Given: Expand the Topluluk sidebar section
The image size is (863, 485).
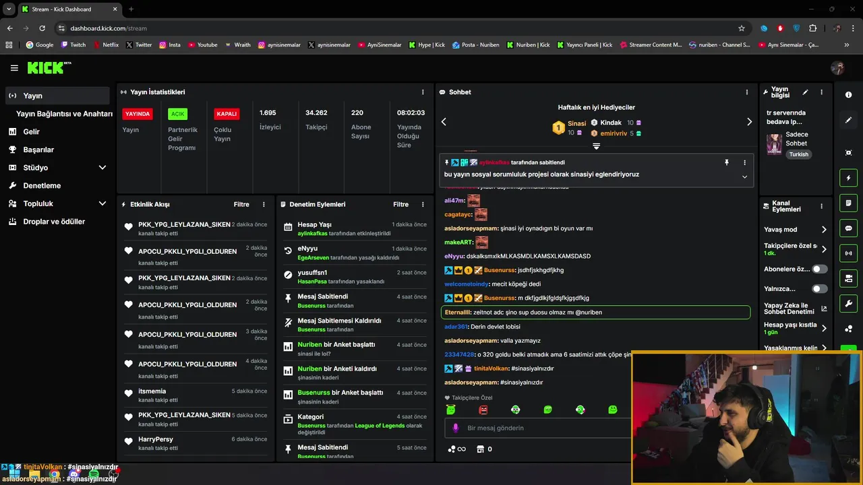Looking at the screenshot, I should 102,203.
